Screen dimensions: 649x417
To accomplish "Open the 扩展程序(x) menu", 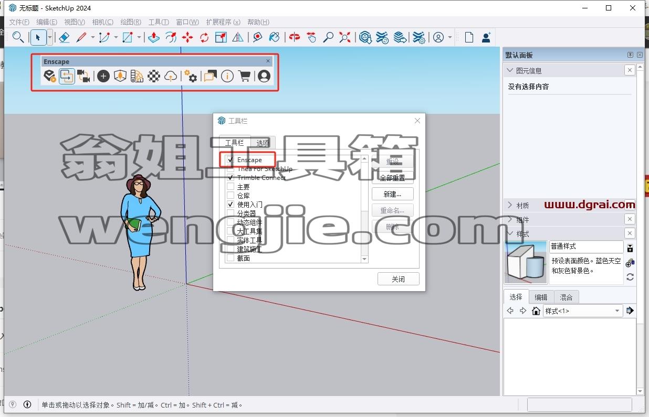I will click(x=223, y=22).
